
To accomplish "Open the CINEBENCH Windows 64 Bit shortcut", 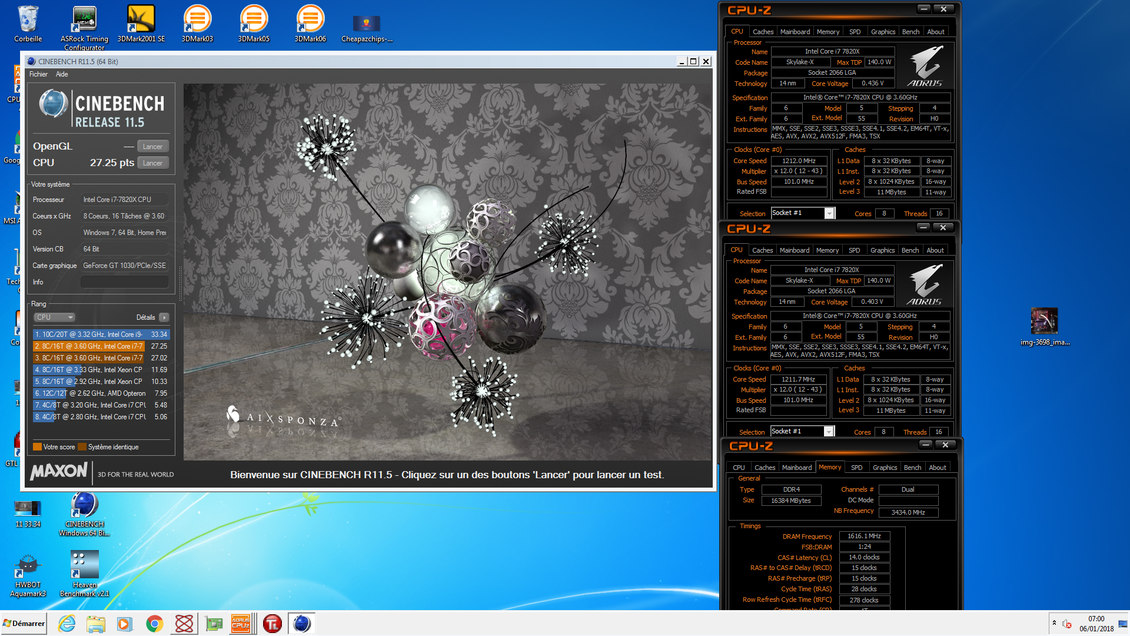I will click(x=84, y=515).
